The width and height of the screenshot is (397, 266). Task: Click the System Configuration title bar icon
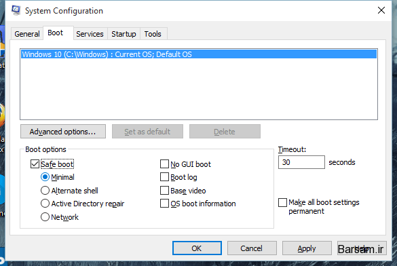pos(16,10)
